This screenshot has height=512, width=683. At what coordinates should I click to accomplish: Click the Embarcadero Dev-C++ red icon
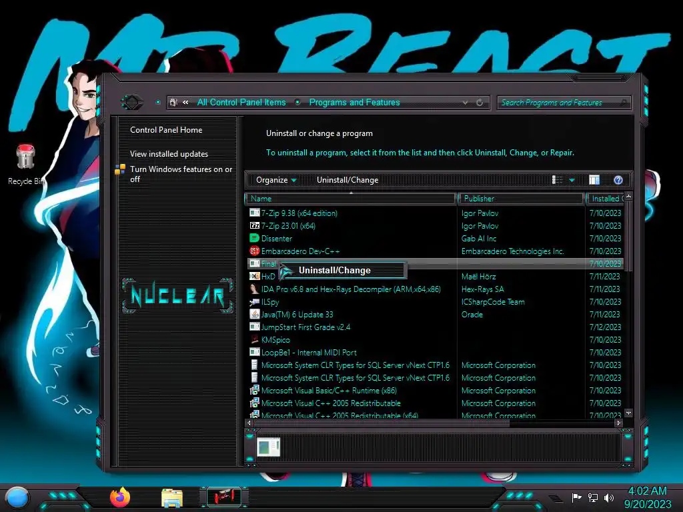[254, 251]
